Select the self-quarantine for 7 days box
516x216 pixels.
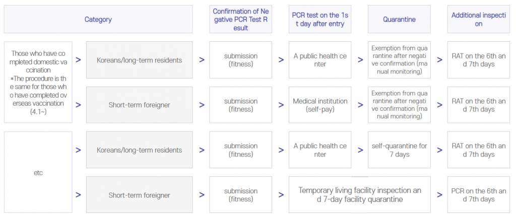coord(399,150)
